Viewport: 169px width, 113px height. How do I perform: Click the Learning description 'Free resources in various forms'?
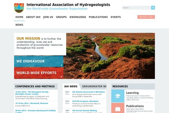coord(140,98)
